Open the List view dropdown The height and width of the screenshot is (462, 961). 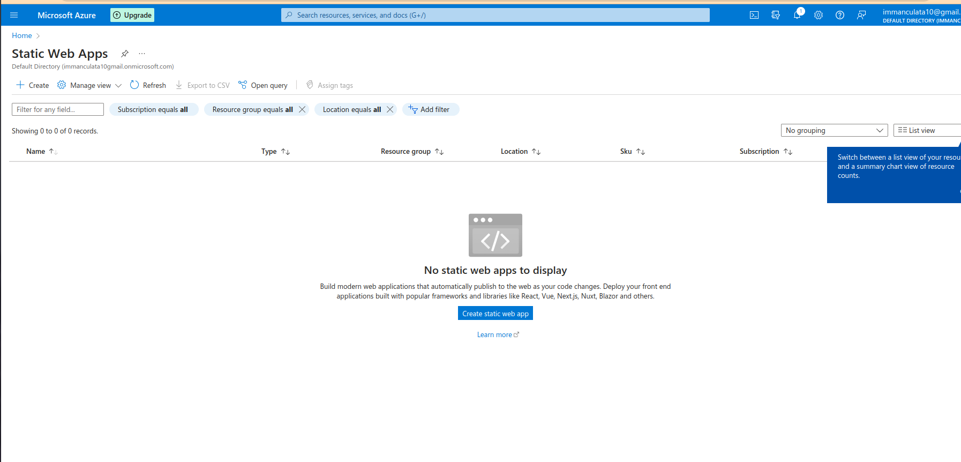pyautogui.click(x=927, y=130)
